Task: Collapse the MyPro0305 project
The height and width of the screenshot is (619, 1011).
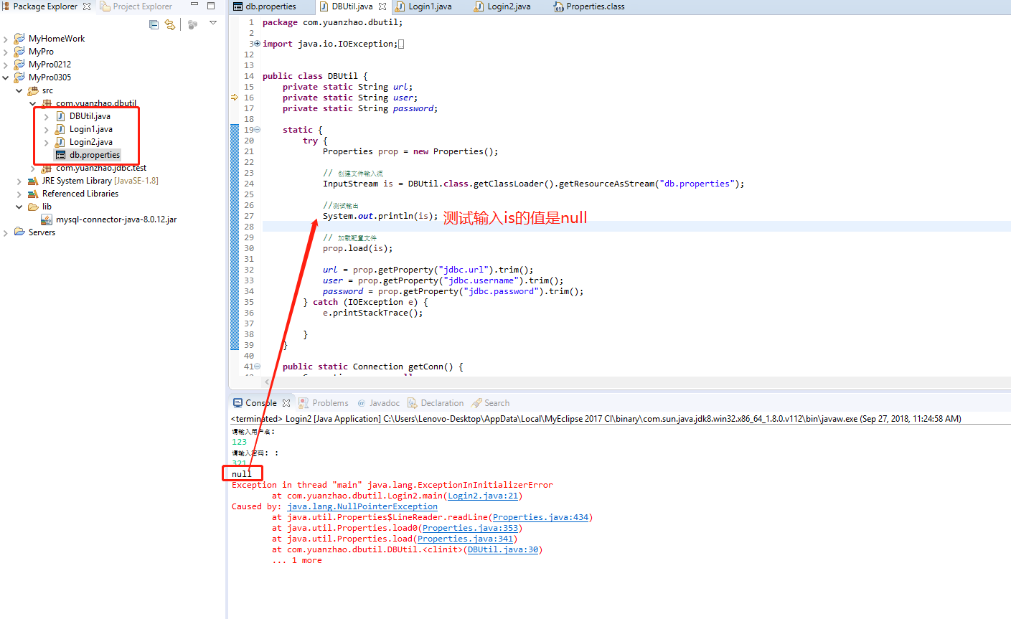Action: [x=6, y=77]
